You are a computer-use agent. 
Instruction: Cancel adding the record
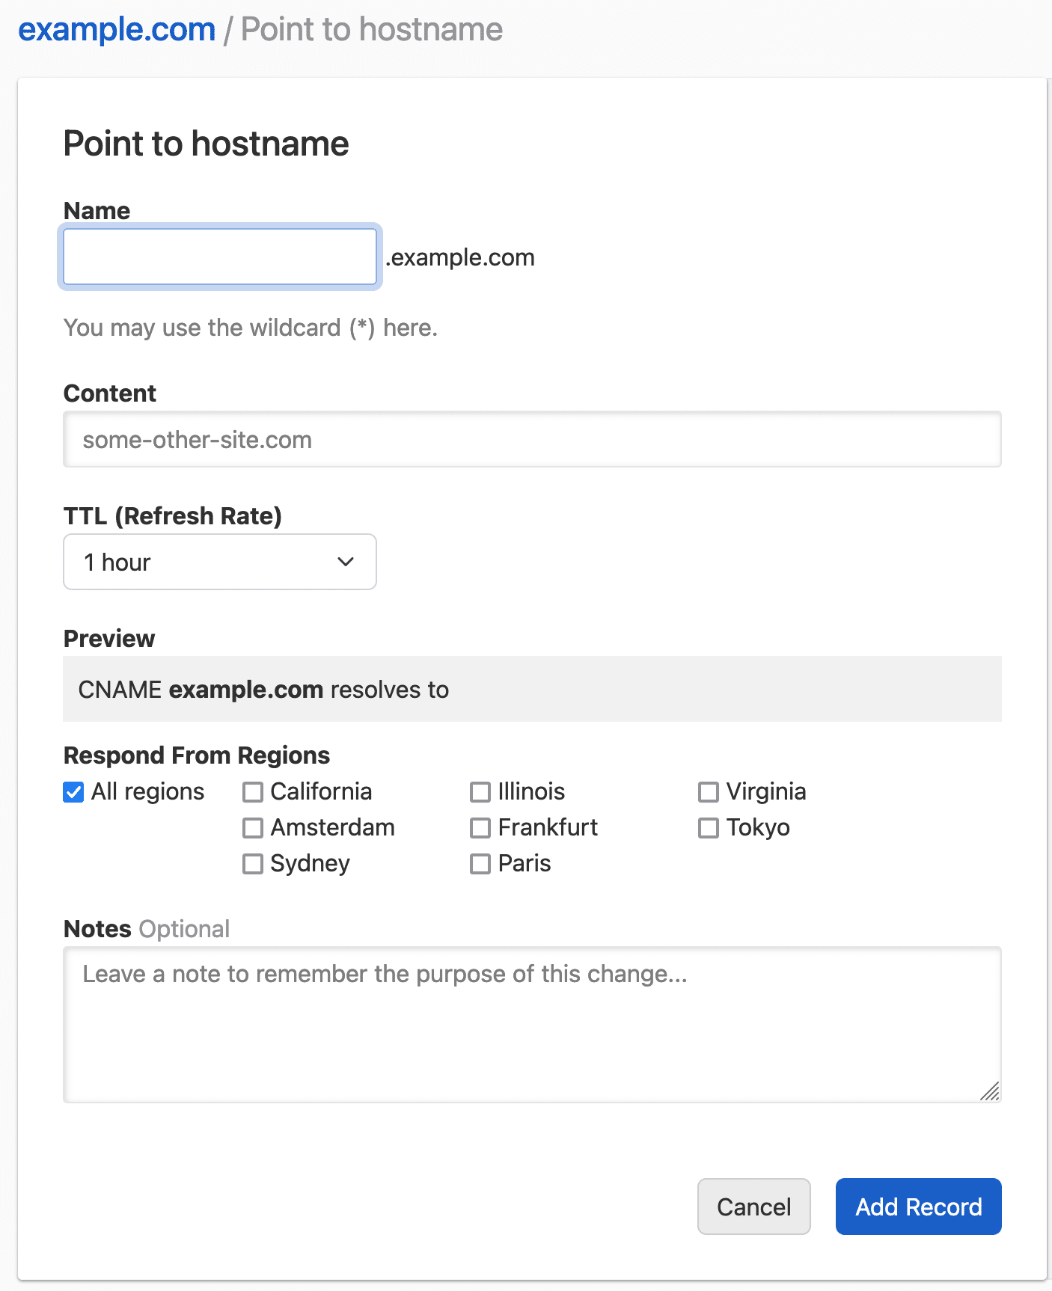[754, 1206]
